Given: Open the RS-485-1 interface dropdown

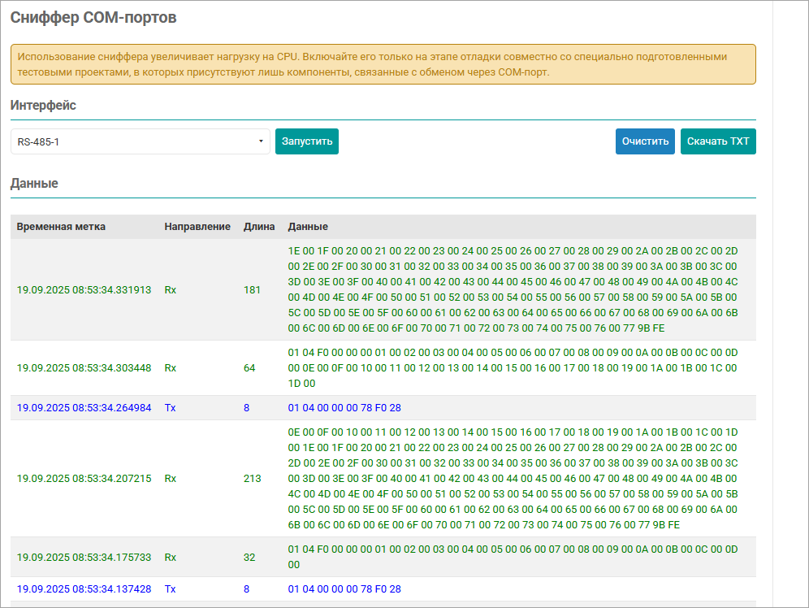Looking at the screenshot, I should (140, 141).
